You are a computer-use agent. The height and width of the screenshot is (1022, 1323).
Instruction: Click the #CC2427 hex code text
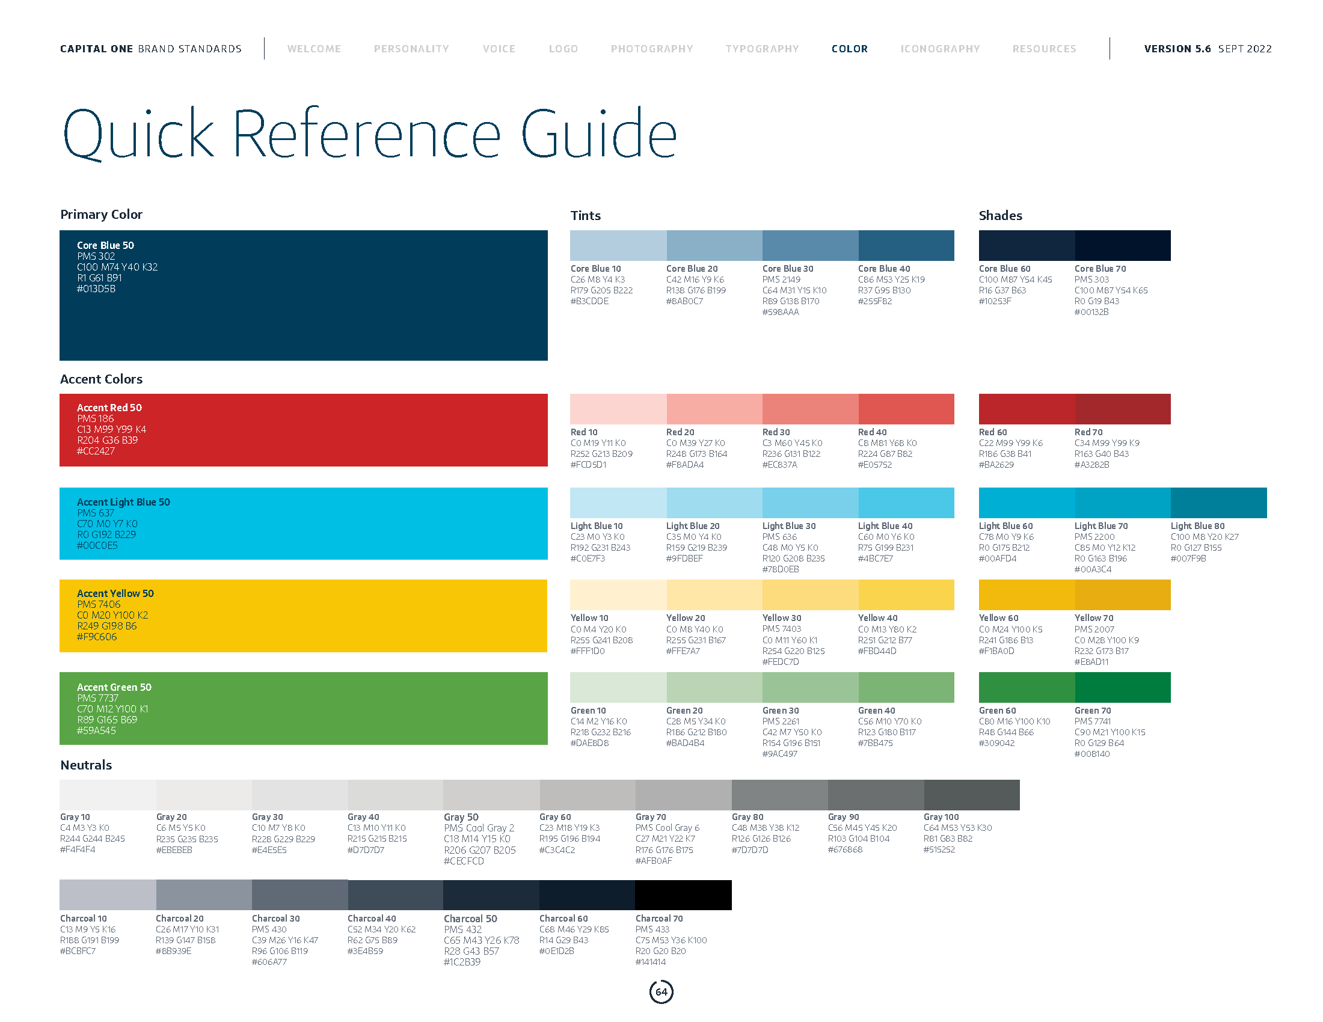96,451
